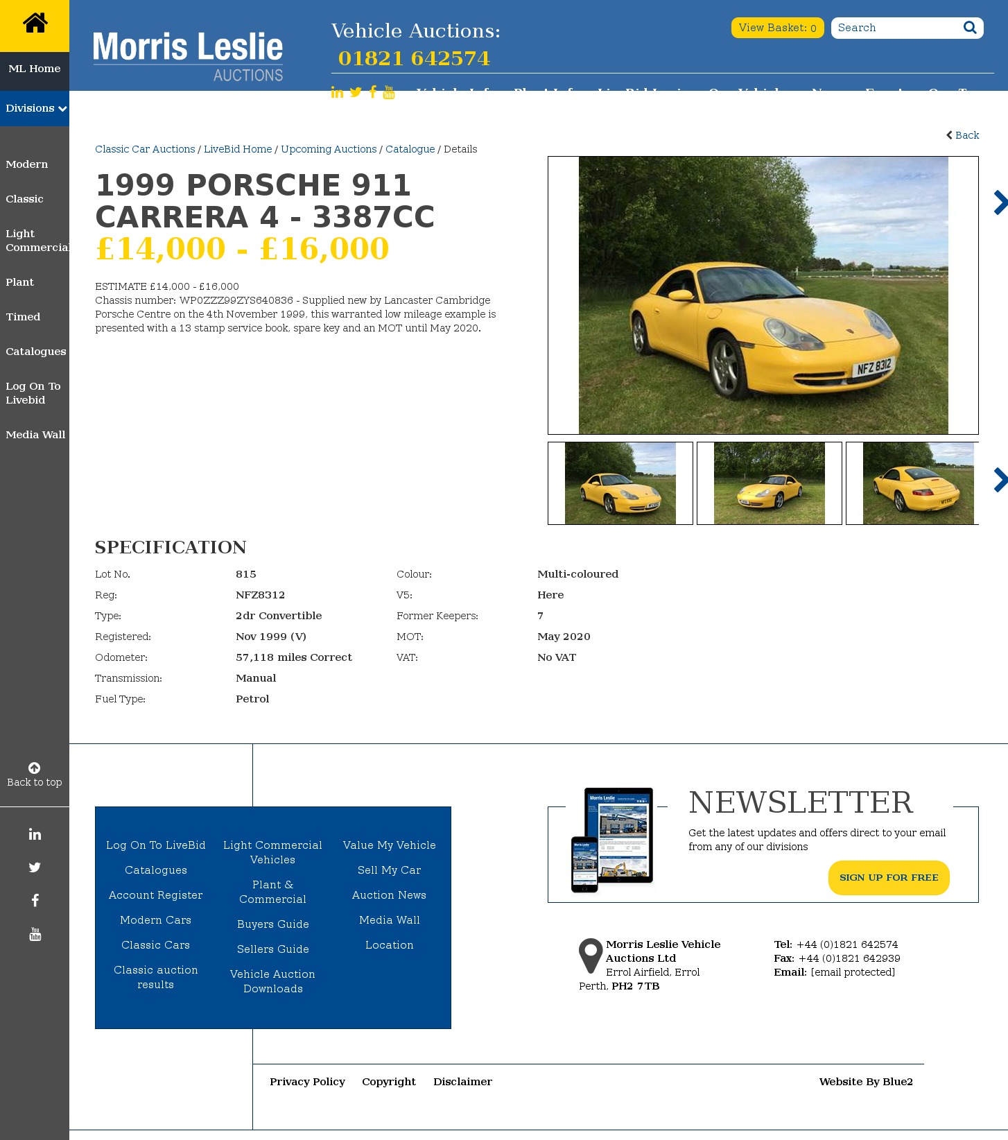1008x1140 pixels.
Task: Expand the Divisions dropdown
Action: [x=35, y=108]
